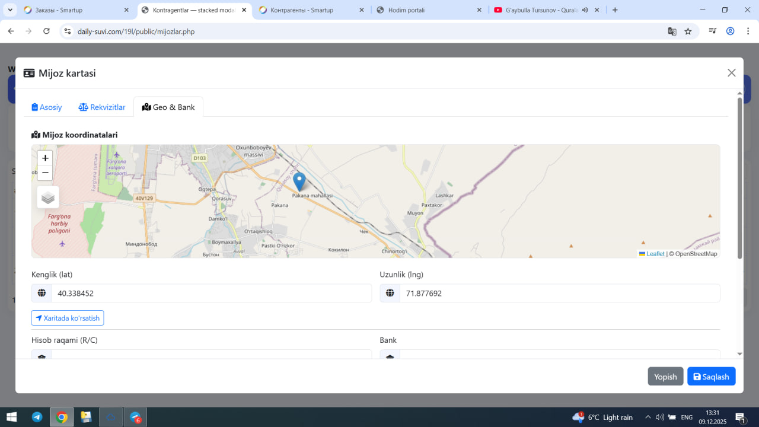
Task: Bookmark this page with star icon
Action: point(688,31)
